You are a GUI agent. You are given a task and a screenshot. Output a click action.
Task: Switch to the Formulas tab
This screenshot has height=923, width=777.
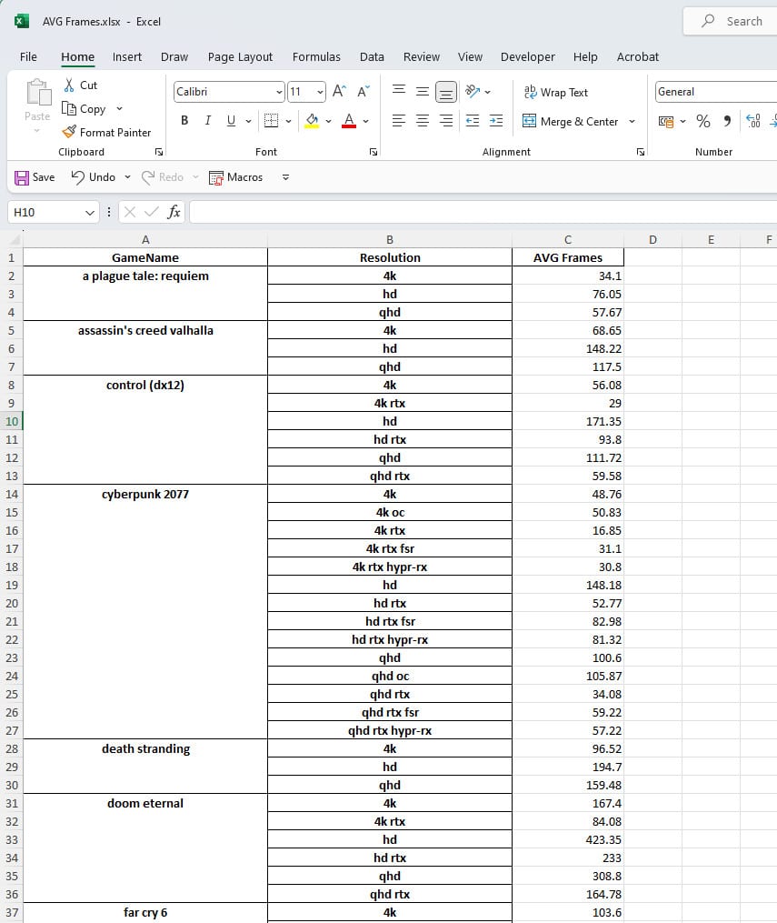[316, 57]
